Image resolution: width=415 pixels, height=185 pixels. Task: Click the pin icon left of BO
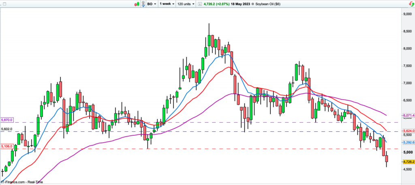pos(143,4)
